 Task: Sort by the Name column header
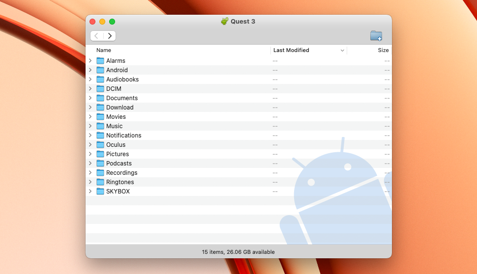pos(104,50)
